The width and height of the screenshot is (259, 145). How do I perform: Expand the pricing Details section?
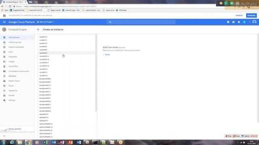point(106,55)
